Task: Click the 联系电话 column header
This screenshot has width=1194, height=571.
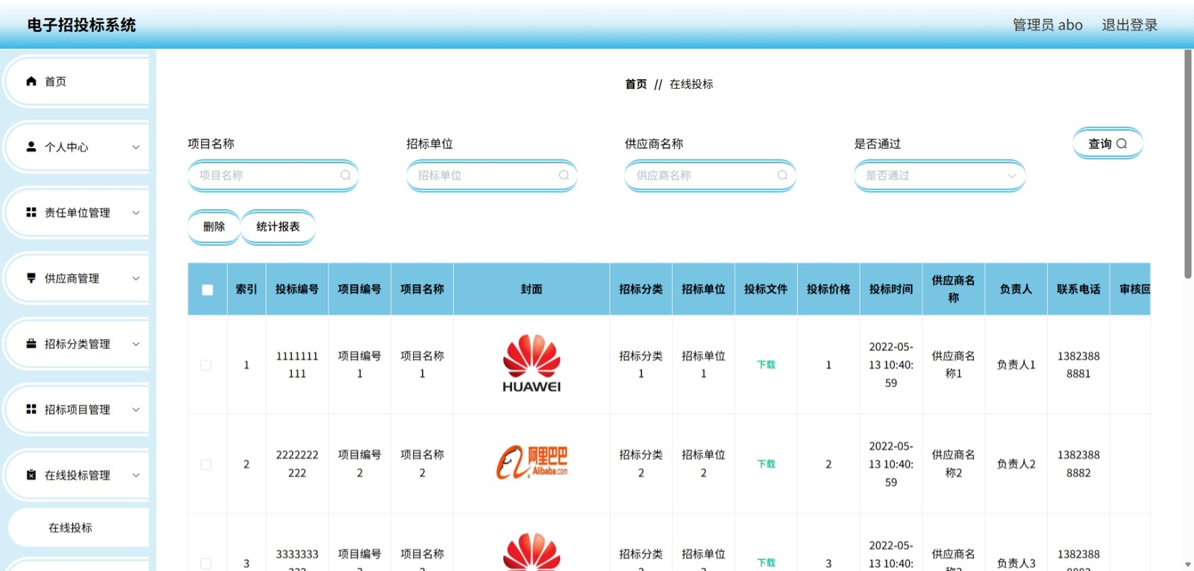Action: [1078, 289]
